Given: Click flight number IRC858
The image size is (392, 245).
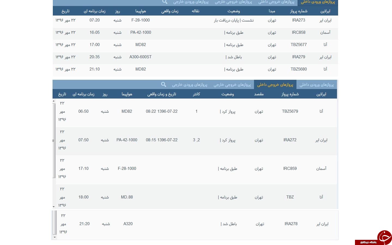Looking at the screenshot, I should point(299,32).
